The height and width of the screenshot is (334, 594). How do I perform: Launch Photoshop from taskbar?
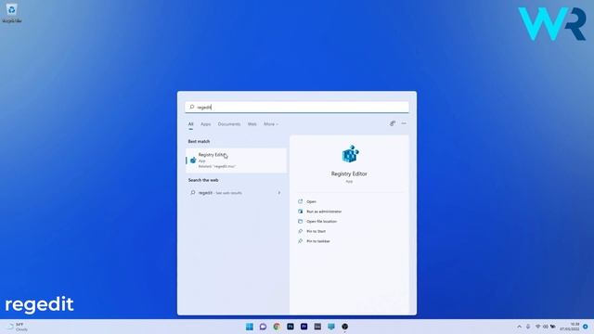click(291, 327)
